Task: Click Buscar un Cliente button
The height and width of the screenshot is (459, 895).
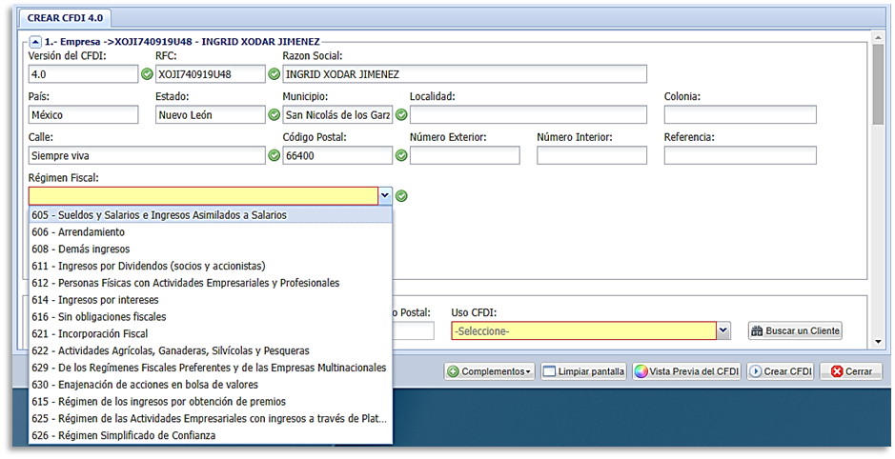Action: [795, 330]
